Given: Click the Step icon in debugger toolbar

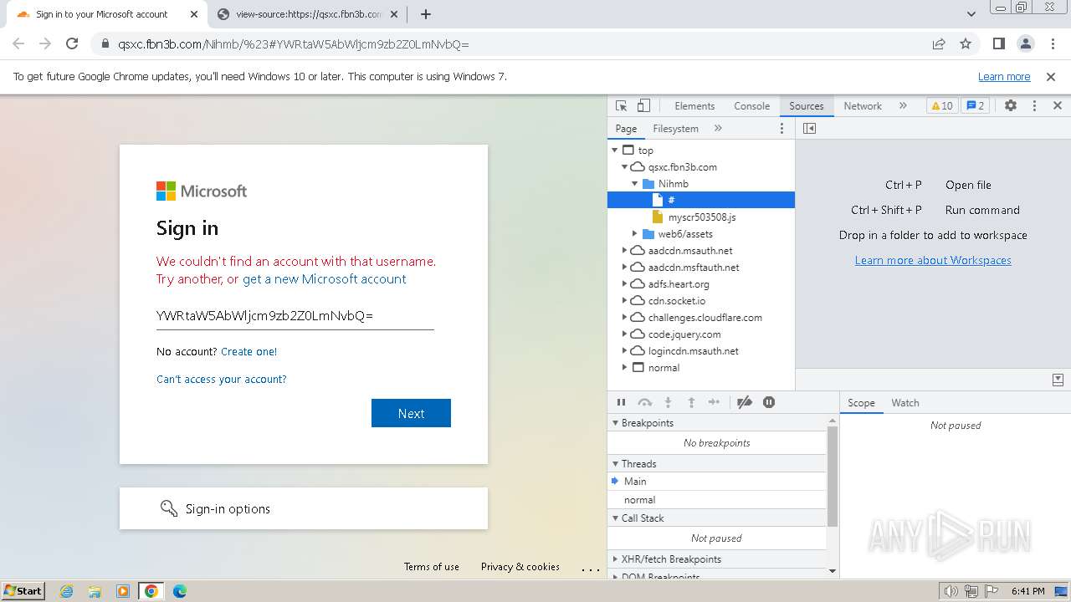Looking at the screenshot, I should (714, 402).
